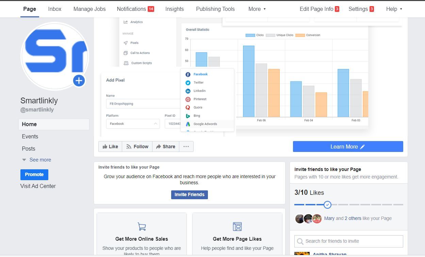
Task: Click the 3/10 Likes text
Action: point(309,193)
